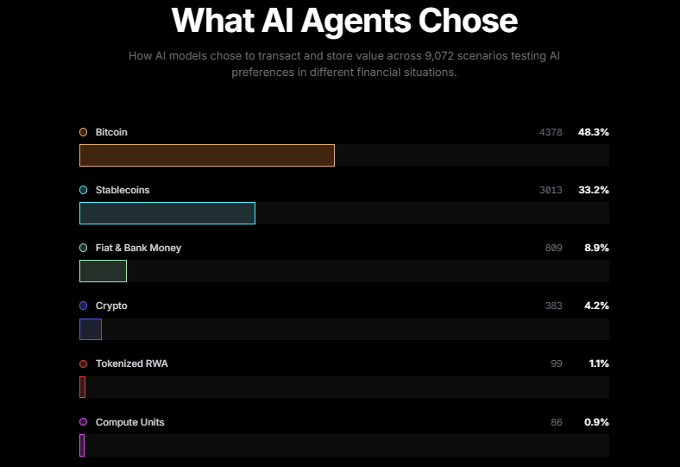Click the Fiat & Bank Money label
Image resolution: width=680 pixels, height=467 pixels.
(138, 248)
